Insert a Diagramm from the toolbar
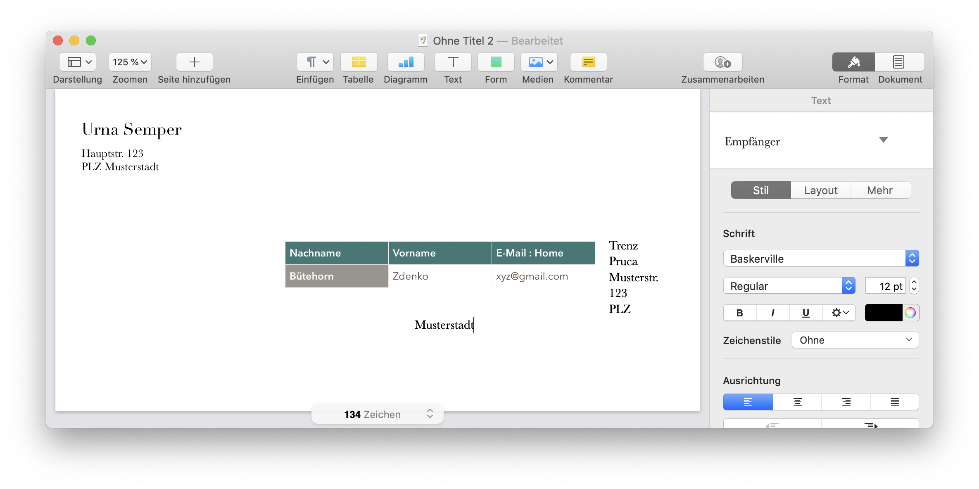Viewport: 979px width, 489px height. click(406, 62)
